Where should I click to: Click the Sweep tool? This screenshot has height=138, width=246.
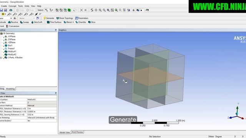[25, 22]
